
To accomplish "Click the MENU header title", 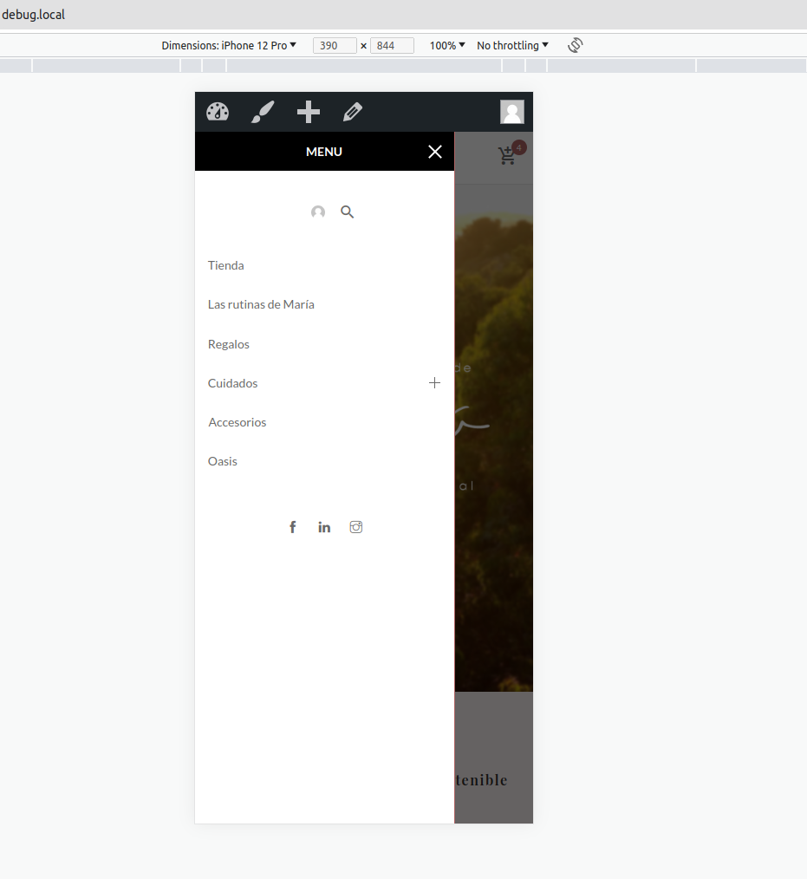I will (x=324, y=152).
